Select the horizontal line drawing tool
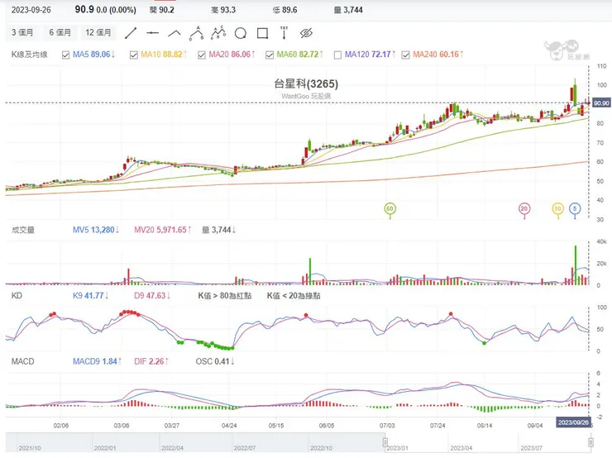The image size is (612, 458). 152,33
